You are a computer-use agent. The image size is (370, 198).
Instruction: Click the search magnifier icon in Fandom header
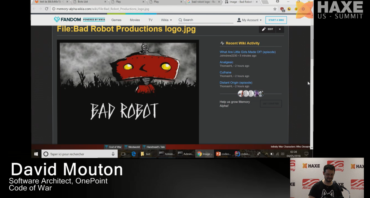[180, 20]
